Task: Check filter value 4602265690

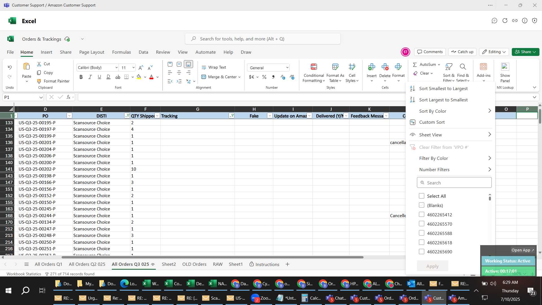Action: click(x=421, y=252)
